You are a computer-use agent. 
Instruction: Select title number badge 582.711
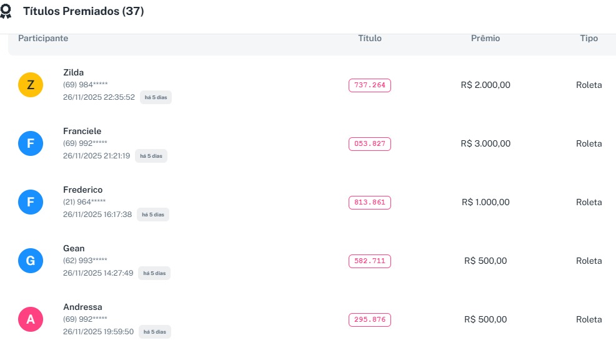(x=370, y=261)
